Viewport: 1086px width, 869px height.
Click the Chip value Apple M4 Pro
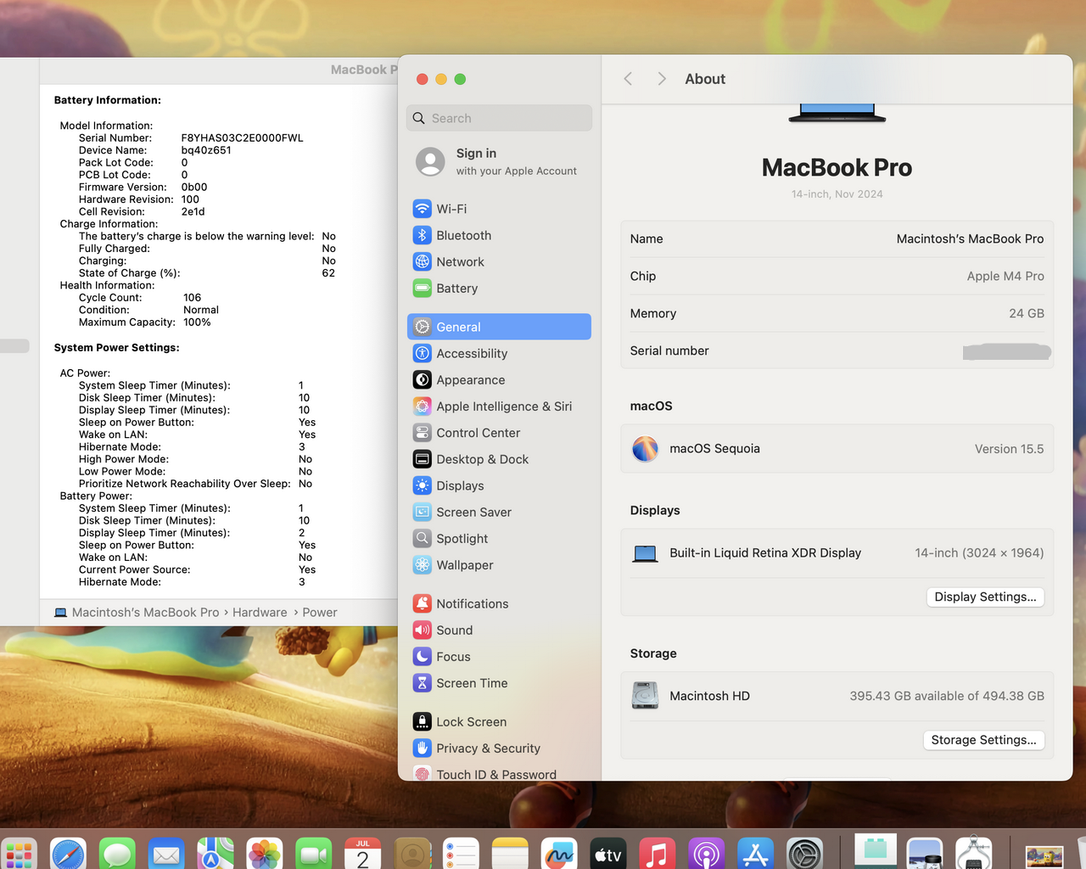[x=1005, y=276]
